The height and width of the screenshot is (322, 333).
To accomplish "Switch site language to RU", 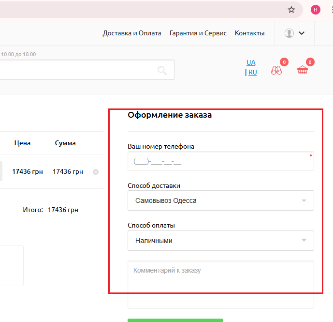I will [252, 73].
